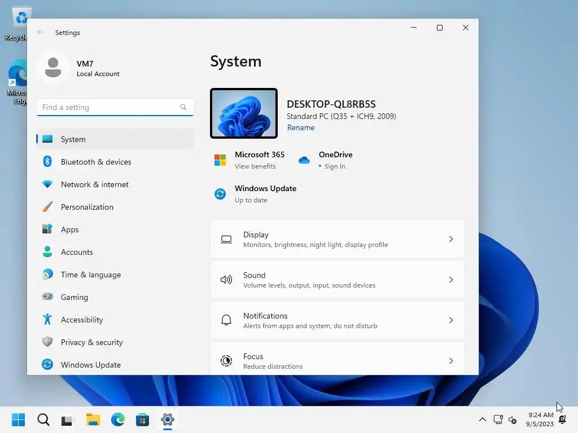
Task: Click the Focus icon
Action: (226, 361)
